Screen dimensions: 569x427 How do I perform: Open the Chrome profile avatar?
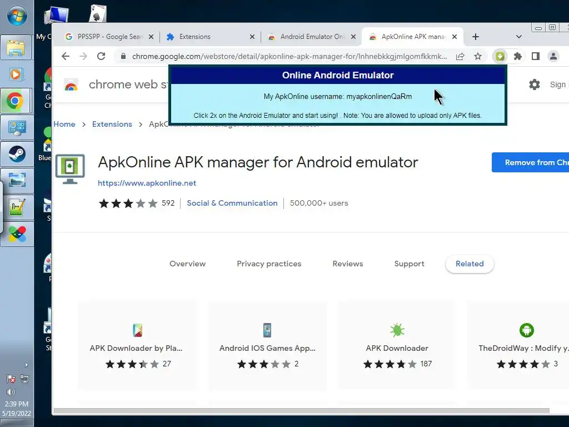click(553, 56)
